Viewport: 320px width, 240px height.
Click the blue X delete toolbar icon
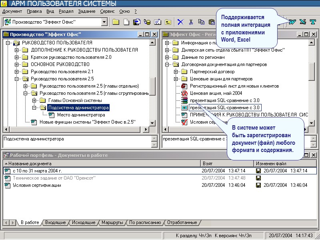coord(180,22)
